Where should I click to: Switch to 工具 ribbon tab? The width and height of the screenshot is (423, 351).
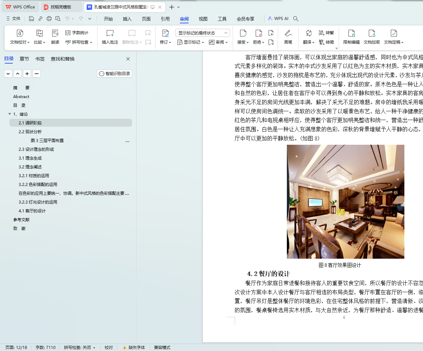222,19
